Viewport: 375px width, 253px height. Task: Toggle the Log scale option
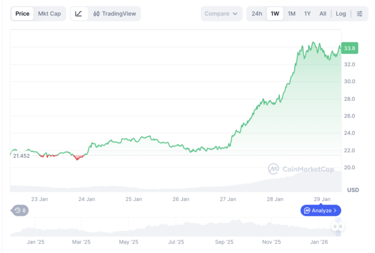[x=341, y=13]
